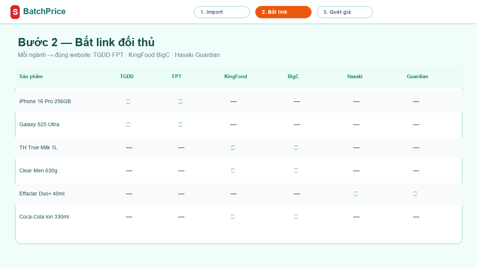
Task: Click the KingFood link marker for Coca-Cola lon 330ml
Action: [x=233, y=217]
